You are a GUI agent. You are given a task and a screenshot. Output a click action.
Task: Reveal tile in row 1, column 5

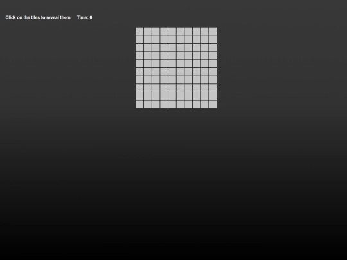pyautogui.click(x=172, y=31)
